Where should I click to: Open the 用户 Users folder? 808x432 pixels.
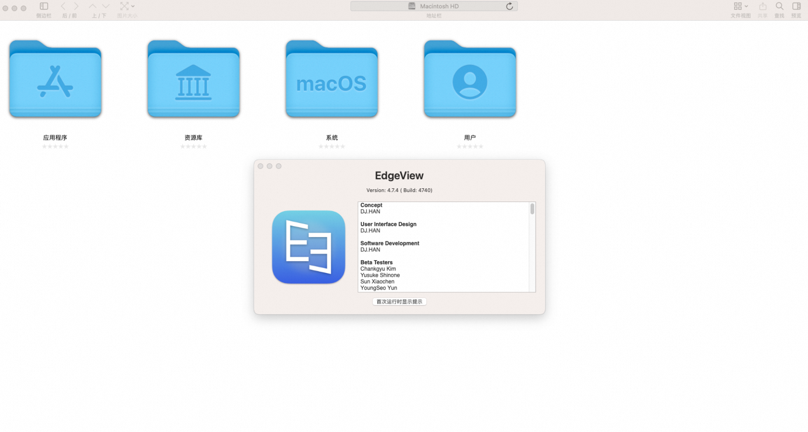click(x=470, y=79)
